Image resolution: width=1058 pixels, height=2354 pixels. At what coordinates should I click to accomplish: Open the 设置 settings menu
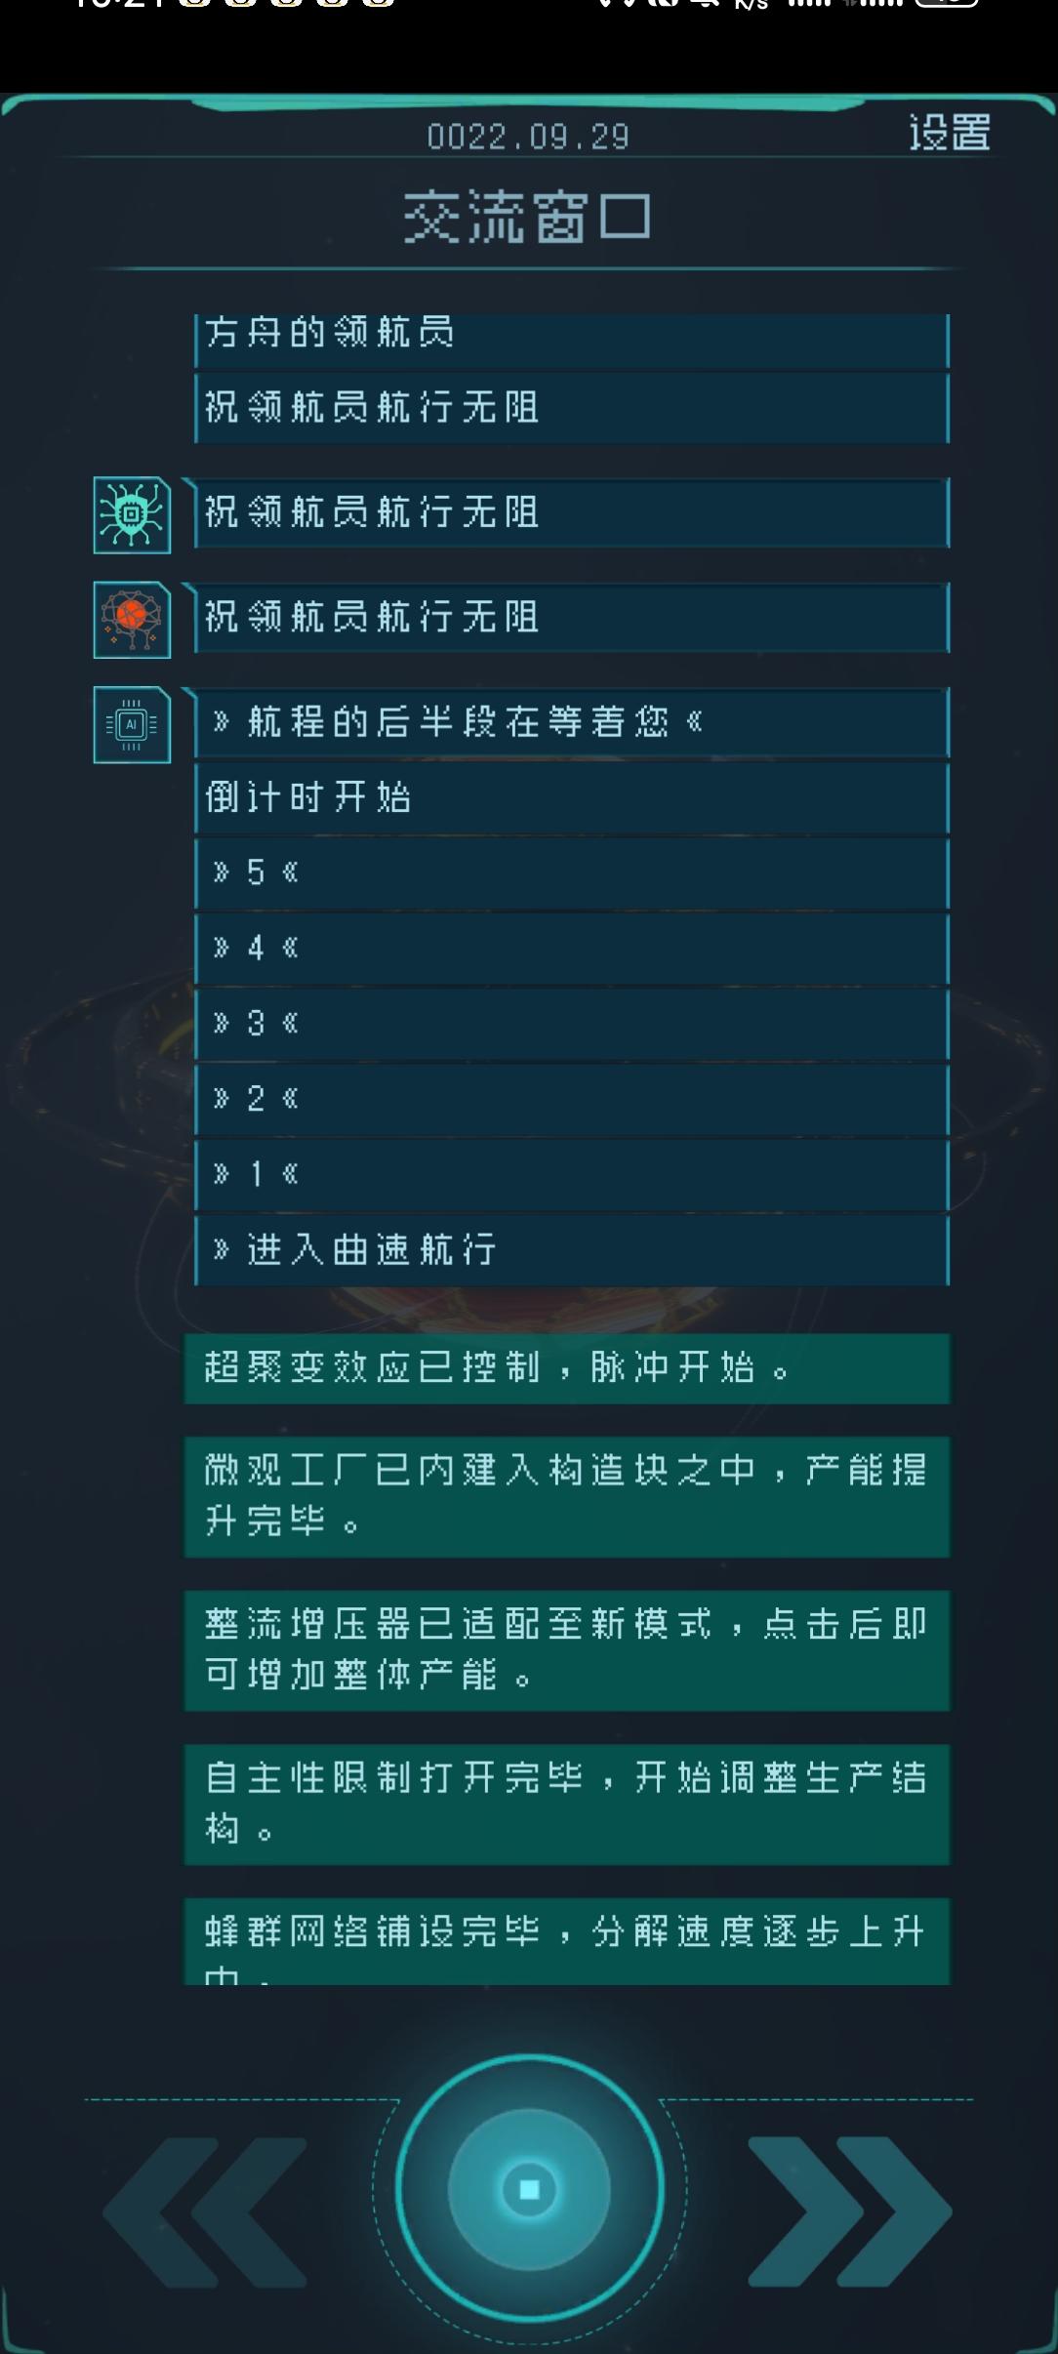coord(949,133)
